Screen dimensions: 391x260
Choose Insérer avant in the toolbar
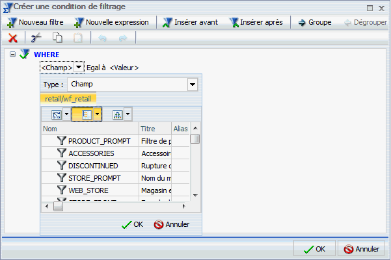[190, 22]
